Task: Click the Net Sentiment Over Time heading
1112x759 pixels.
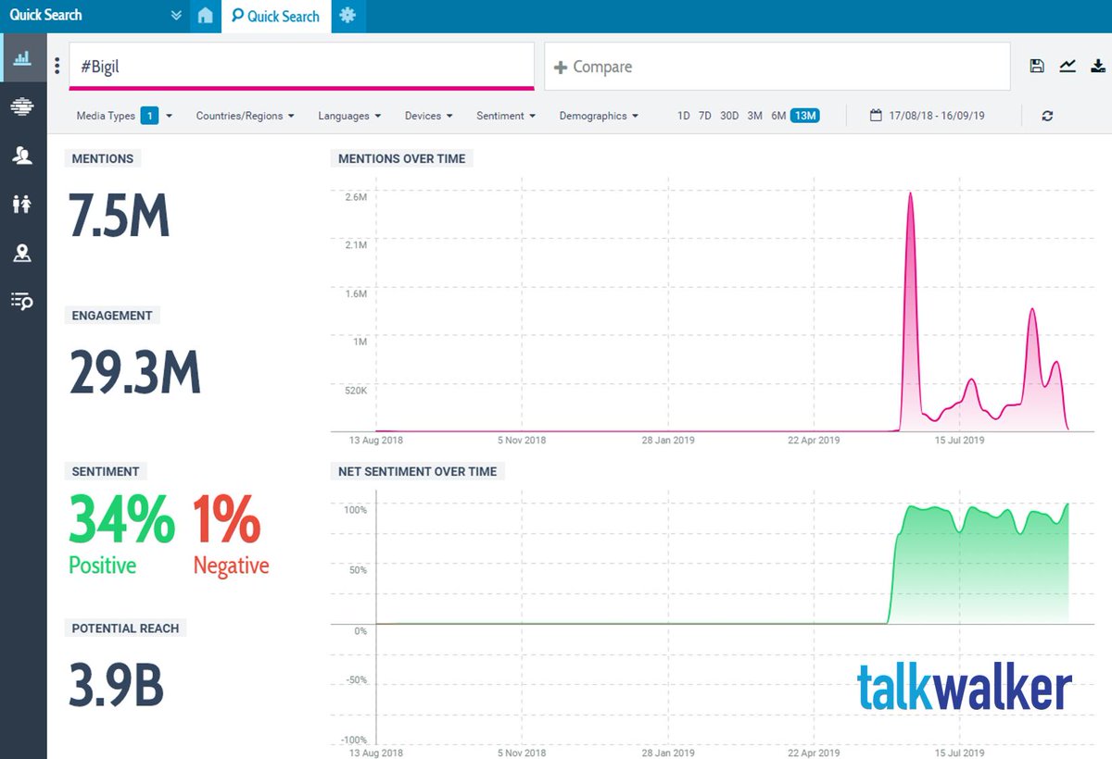Action: click(x=418, y=471)
